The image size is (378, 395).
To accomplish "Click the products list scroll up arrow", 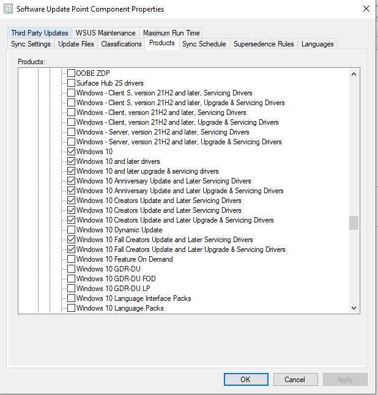I will (354, 74).
